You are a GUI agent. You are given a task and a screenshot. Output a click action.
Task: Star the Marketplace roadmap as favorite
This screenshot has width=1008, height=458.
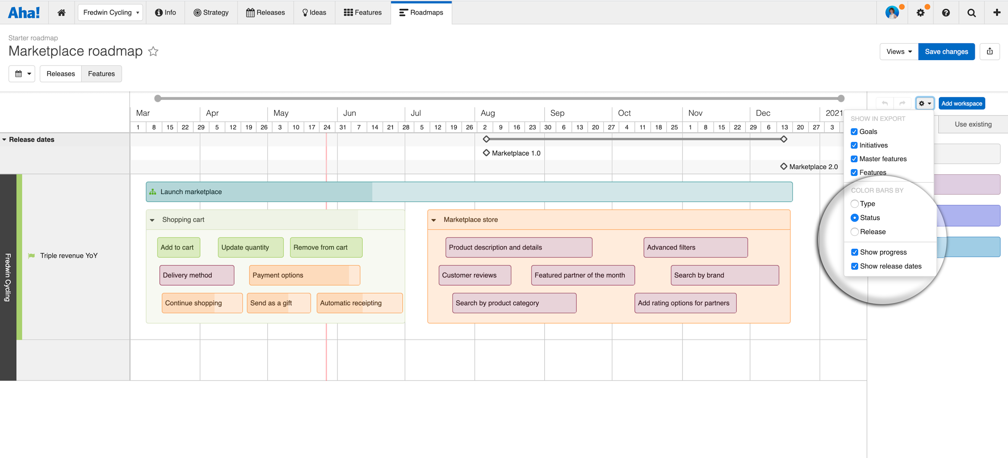[x=153, y=52]
